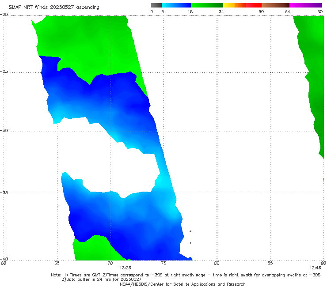Click the latitude label '-35'
Screen dimensions: 327x287
point(4,193)
